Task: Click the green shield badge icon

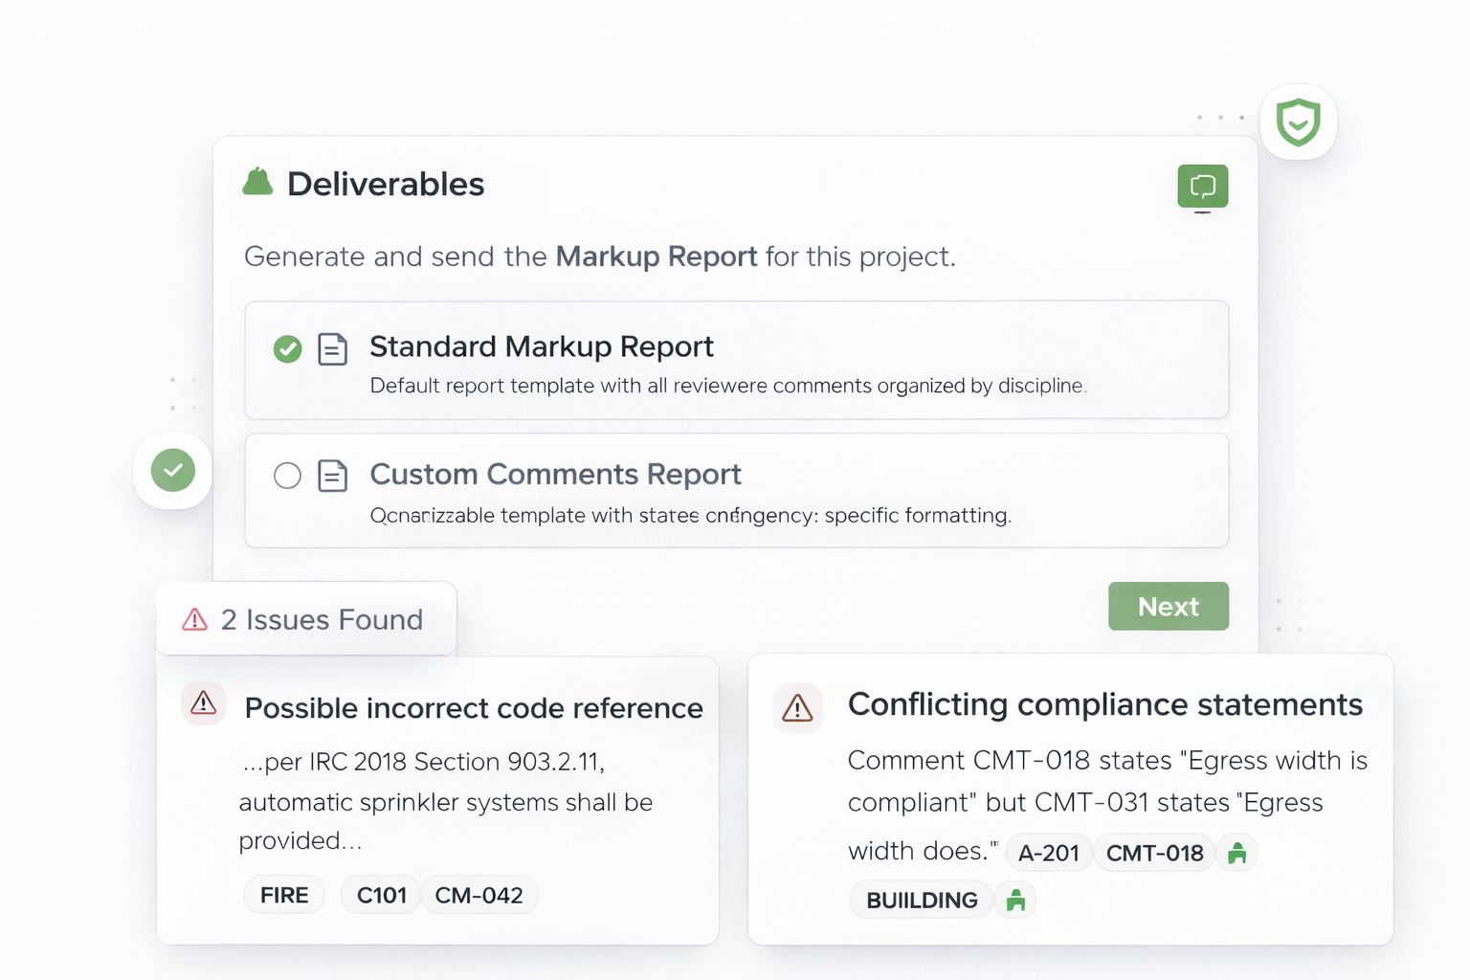Action: pos(1298,122)
